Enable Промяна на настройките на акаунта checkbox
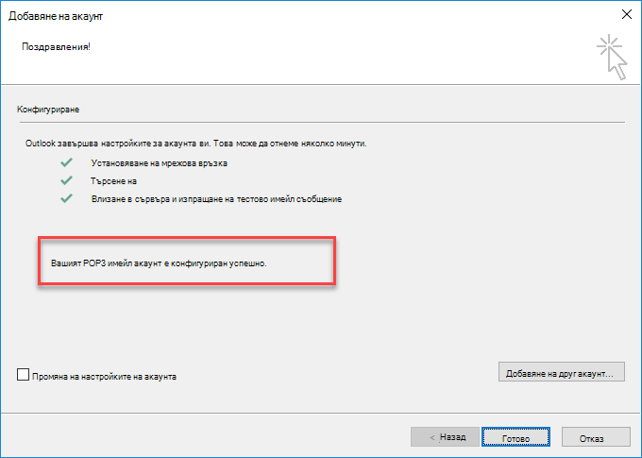 point(23,375)
